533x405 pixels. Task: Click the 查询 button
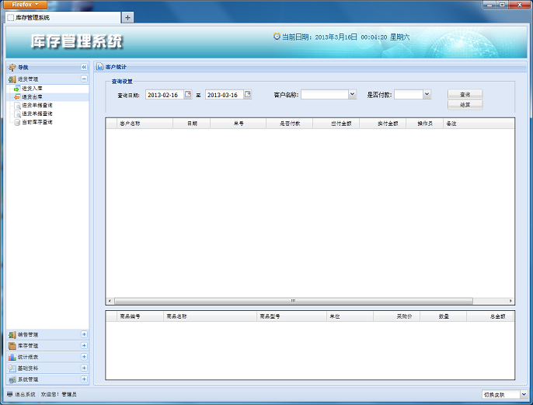pyautogui.click(x=465, y=94)
